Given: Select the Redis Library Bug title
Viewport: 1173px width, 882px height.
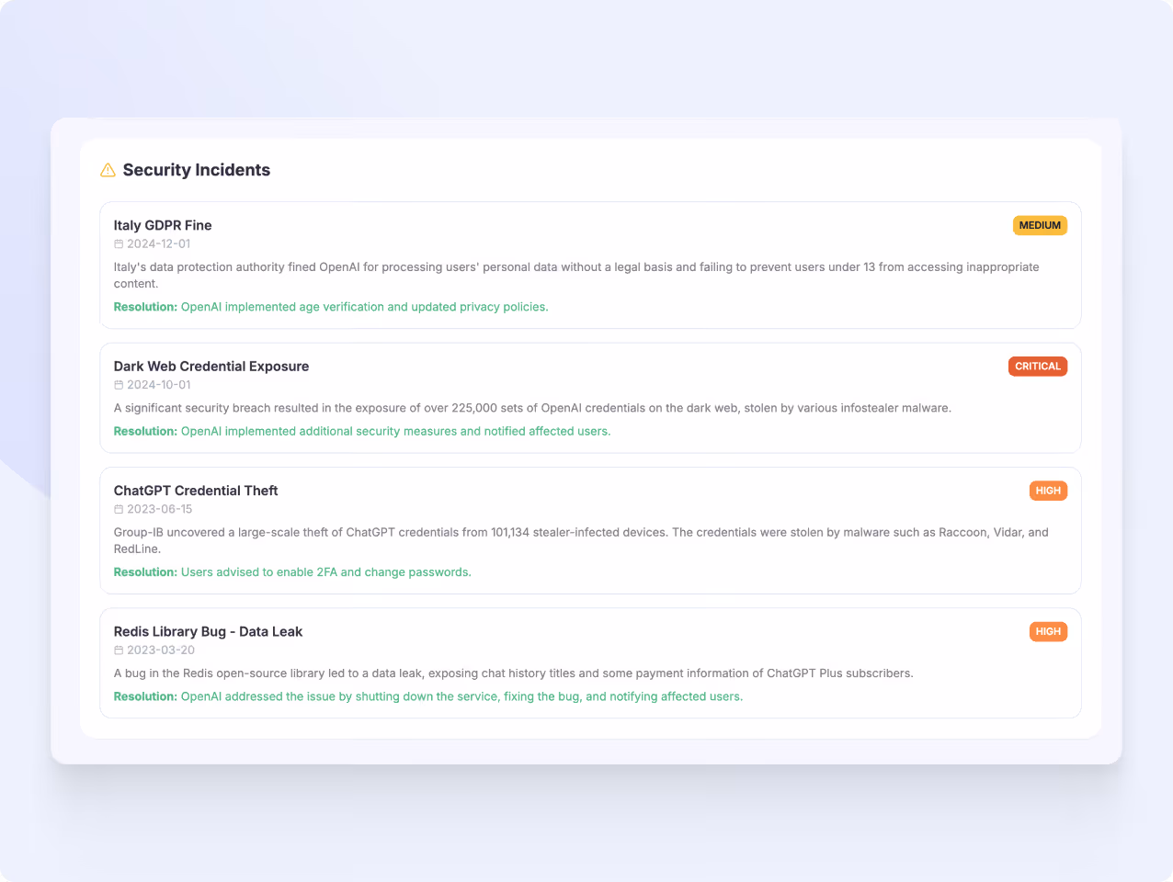Looking at the screenshot, I should point(208,631).
